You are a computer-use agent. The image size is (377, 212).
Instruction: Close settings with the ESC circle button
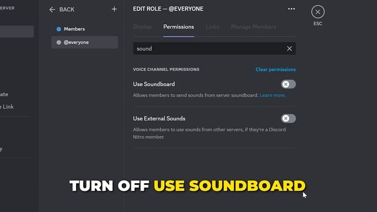pos(318,12)
